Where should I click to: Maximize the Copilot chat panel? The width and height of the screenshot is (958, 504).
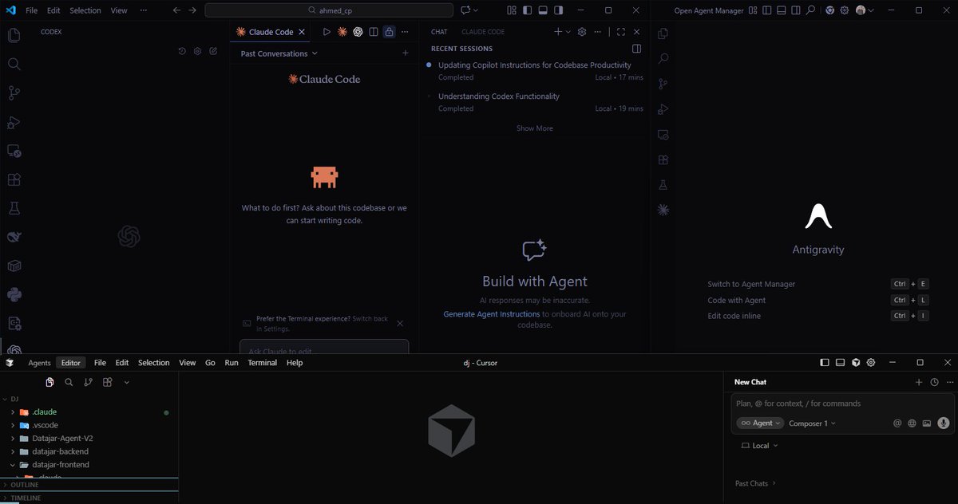(621, 32)
